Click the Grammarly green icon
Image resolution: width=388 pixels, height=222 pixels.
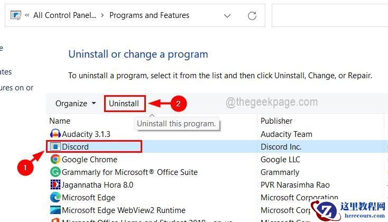55,172
